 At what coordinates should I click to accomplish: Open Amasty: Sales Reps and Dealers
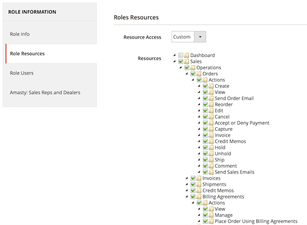(45, 92)
